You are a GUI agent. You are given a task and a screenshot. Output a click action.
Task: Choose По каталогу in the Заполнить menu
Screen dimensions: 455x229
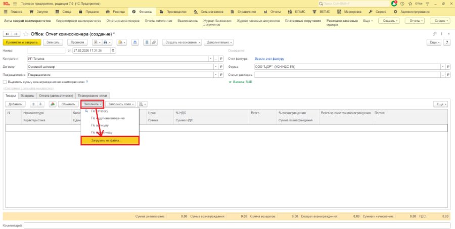[110, 111]
